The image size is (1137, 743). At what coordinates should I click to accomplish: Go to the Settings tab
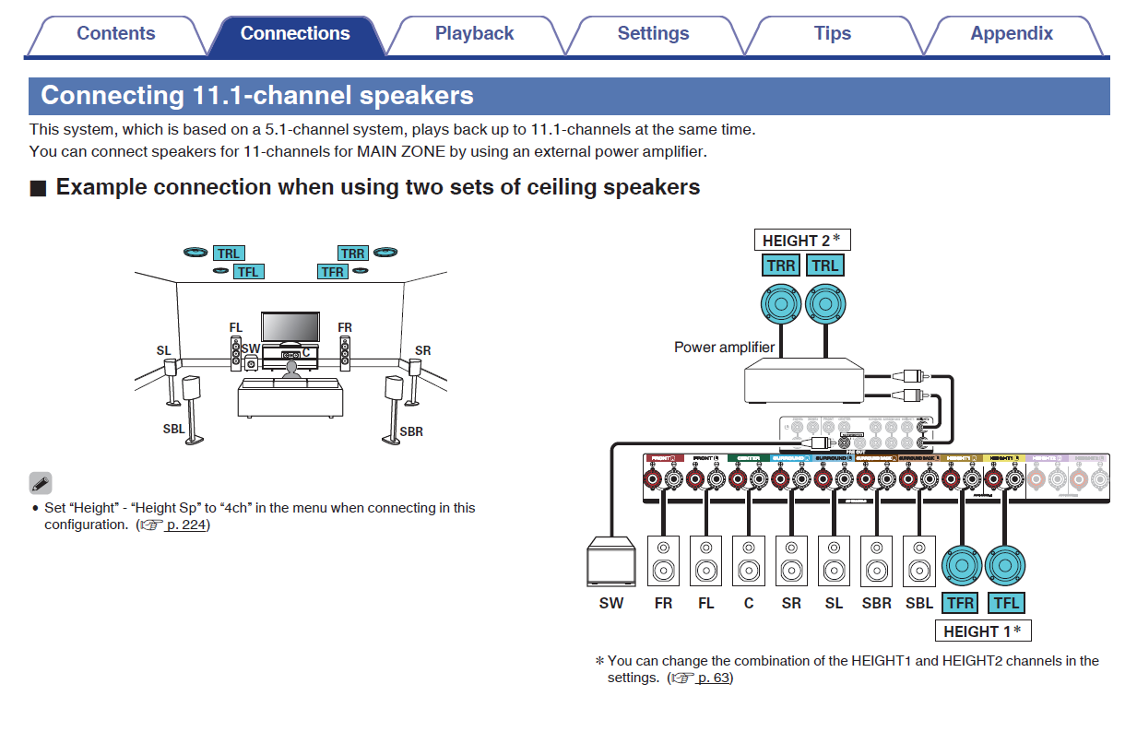653,34
